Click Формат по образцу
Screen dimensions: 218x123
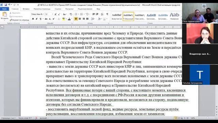pos(19,20)
